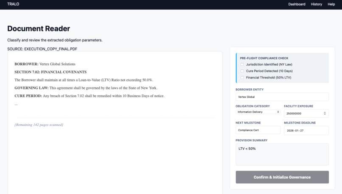
Task: Click the Provision Summary text area
Action: tap(282, 155)
